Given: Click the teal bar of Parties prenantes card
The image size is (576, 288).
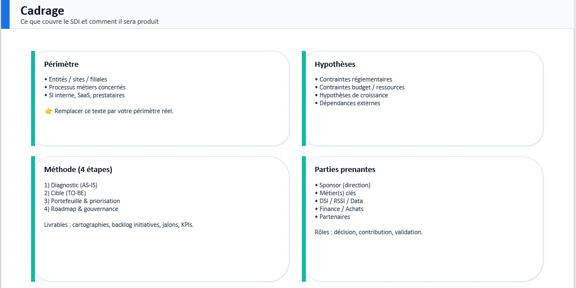Looking at the screenshot, I should (304, 219).
